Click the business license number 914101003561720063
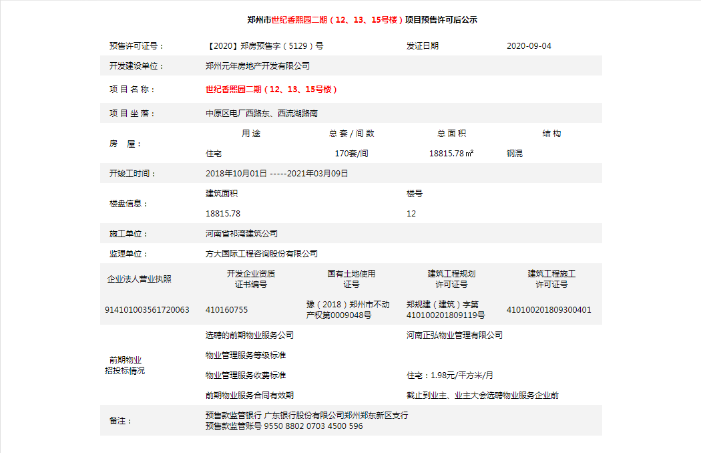The height and width of the screenshot is (453, 701). (x=147, y=310)
